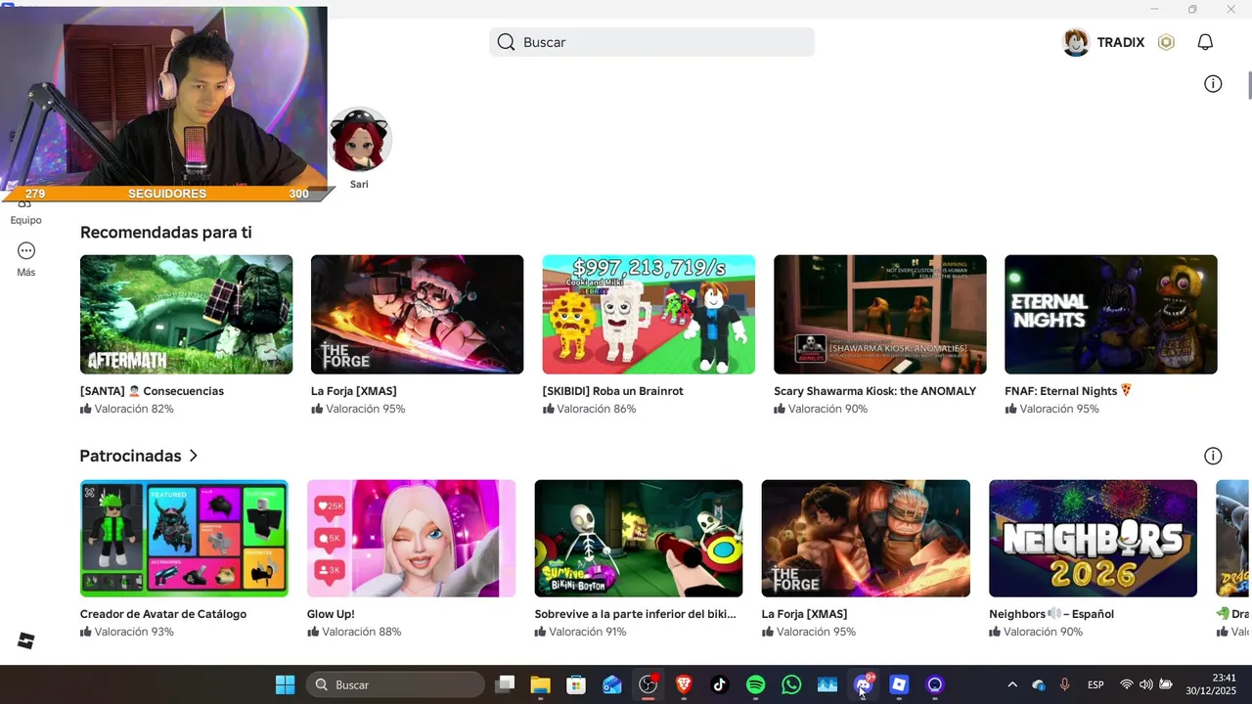Open the notifications bell

(x=1205, y=42)
